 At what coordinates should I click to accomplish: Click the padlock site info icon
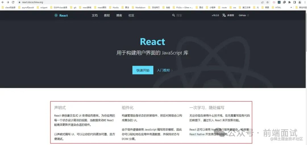click(x=19, y=2)
